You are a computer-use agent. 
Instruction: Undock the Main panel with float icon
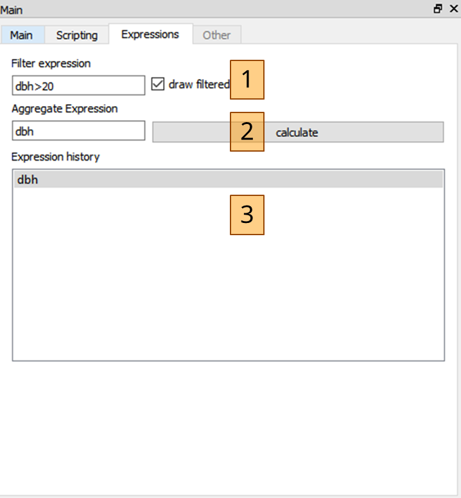pyautogui.click(x=438, y=9)
